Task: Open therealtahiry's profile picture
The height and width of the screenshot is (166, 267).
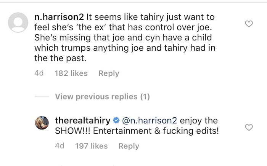Action: pos(42,123)
